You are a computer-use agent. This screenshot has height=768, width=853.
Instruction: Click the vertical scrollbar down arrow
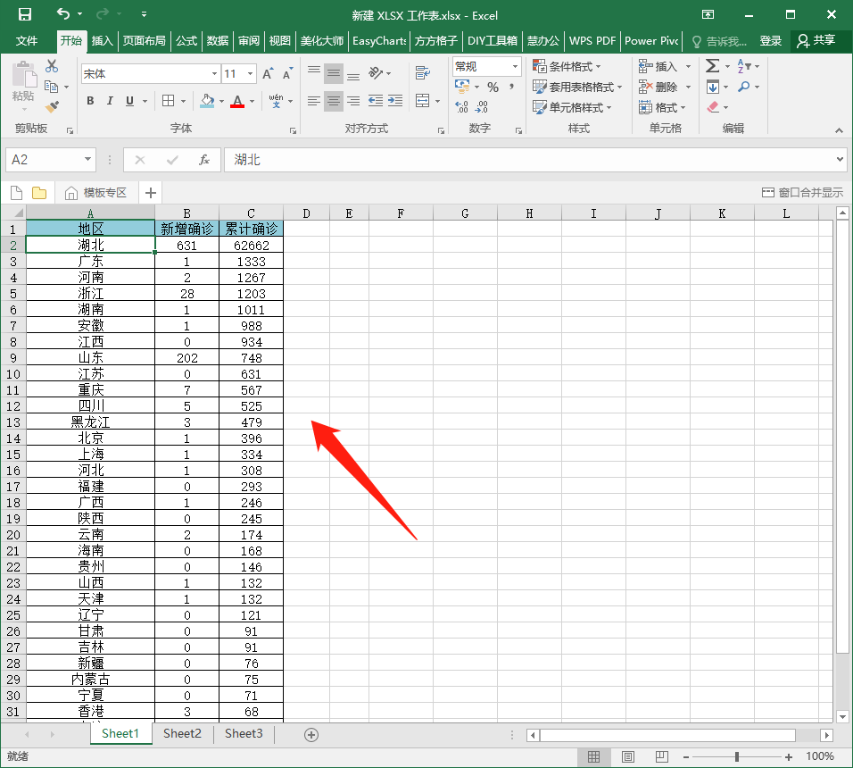pos(842,717)
